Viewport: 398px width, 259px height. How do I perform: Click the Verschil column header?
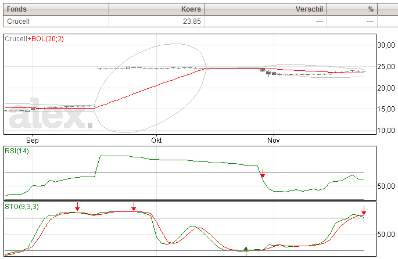[266, 9]
